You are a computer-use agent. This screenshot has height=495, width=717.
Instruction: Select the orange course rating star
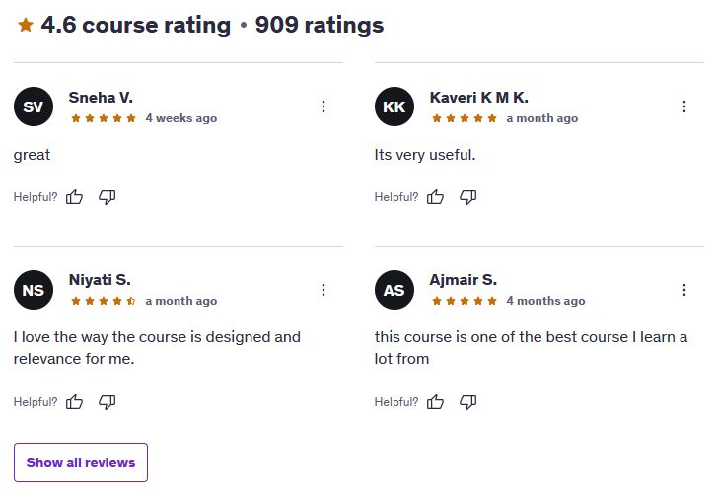pyautogui.click(x=26, y=25)
